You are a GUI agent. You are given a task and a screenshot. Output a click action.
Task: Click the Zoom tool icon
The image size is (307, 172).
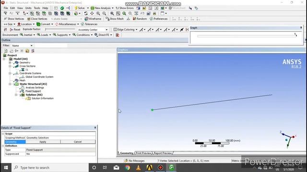(x=98, y=13)
